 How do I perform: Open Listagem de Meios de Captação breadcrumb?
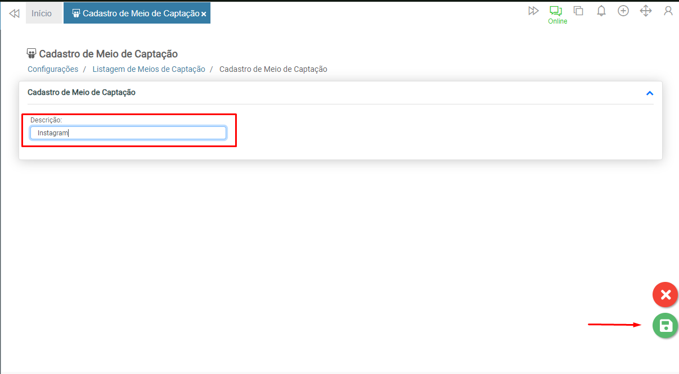click(x=149, y=69)
